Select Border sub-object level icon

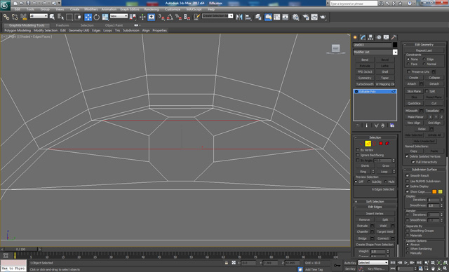click(374, 143)
